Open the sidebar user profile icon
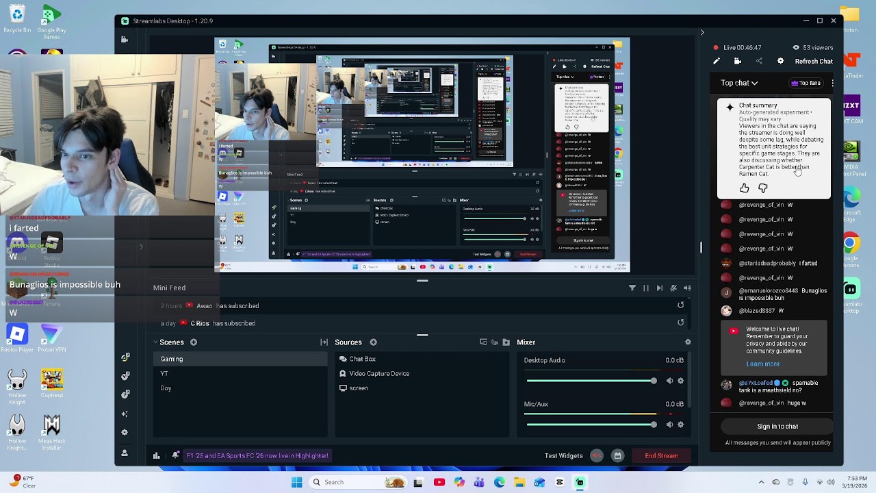The image size is (876, 493). (125, 453)
